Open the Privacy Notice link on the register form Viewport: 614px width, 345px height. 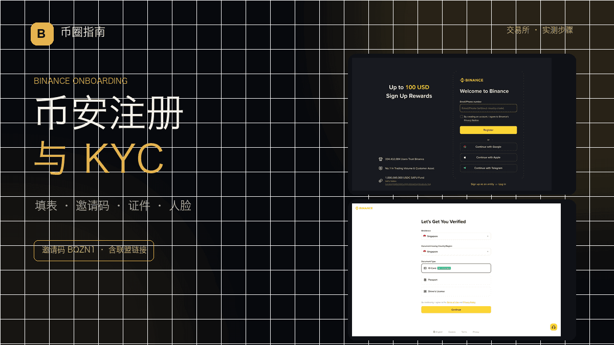coord(471,120)
